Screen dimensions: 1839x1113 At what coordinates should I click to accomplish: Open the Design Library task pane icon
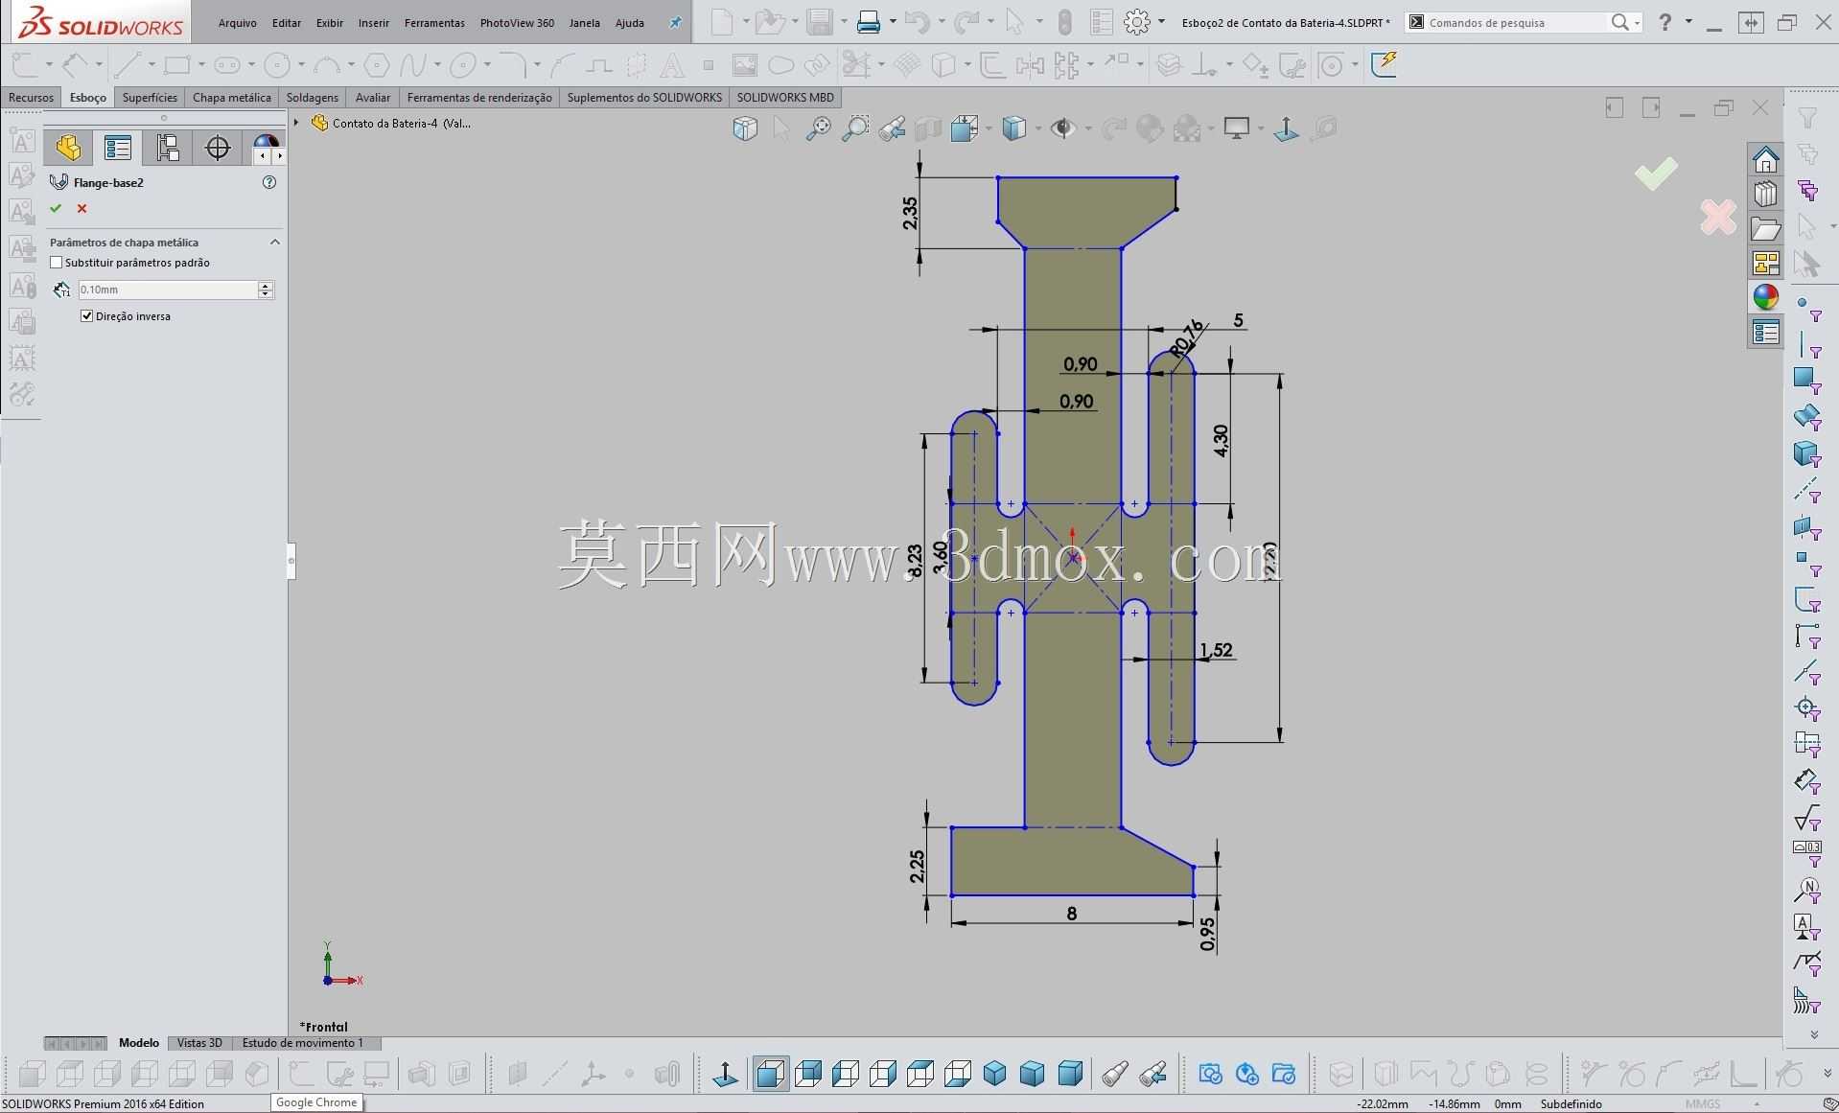(x=1765, y=194)
